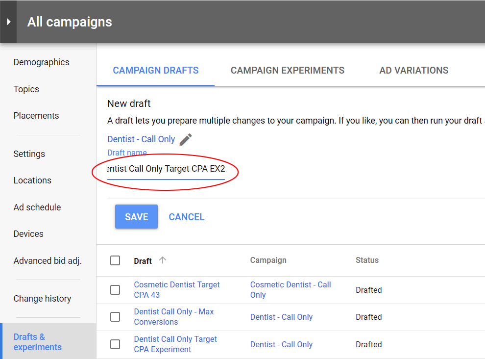Open Ad schedule from the sidebar
485x359 pixels.
click(37, 207)
